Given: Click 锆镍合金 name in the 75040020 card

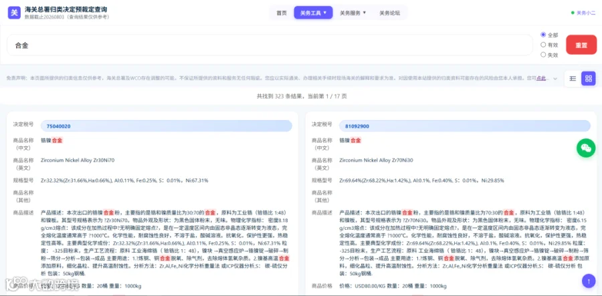Looking at the screenshot, I should tap(52, 140).
